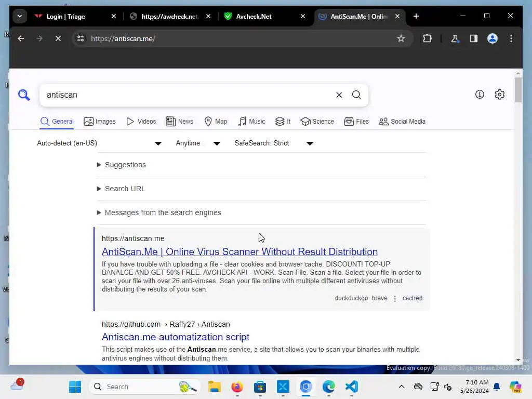Click the forward navigation arrow
532x399 pixels.
coord(39,38)
